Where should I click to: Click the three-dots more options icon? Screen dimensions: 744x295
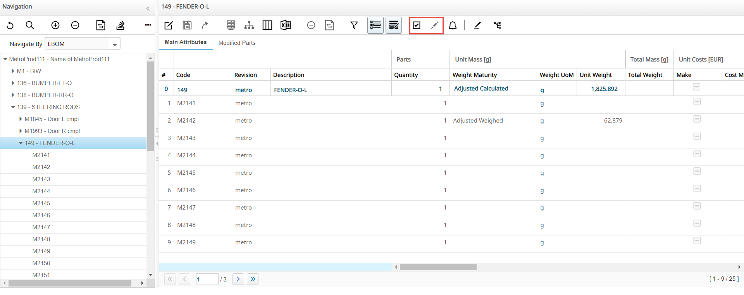click(x=148, y=25)
